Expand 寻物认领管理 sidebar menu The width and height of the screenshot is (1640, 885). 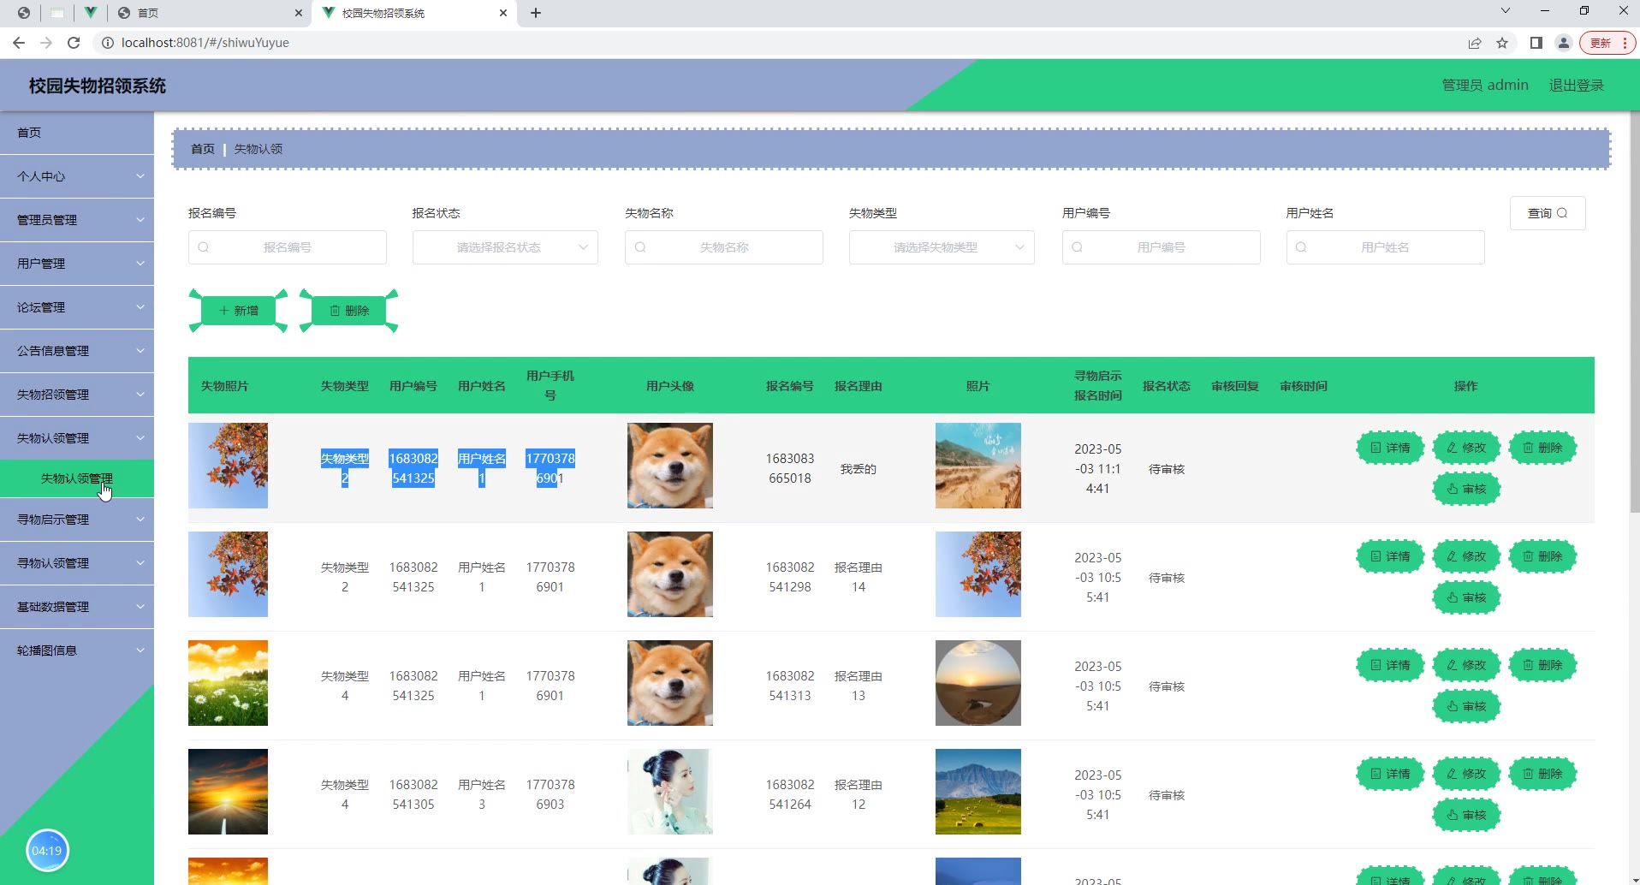[77, 563]
